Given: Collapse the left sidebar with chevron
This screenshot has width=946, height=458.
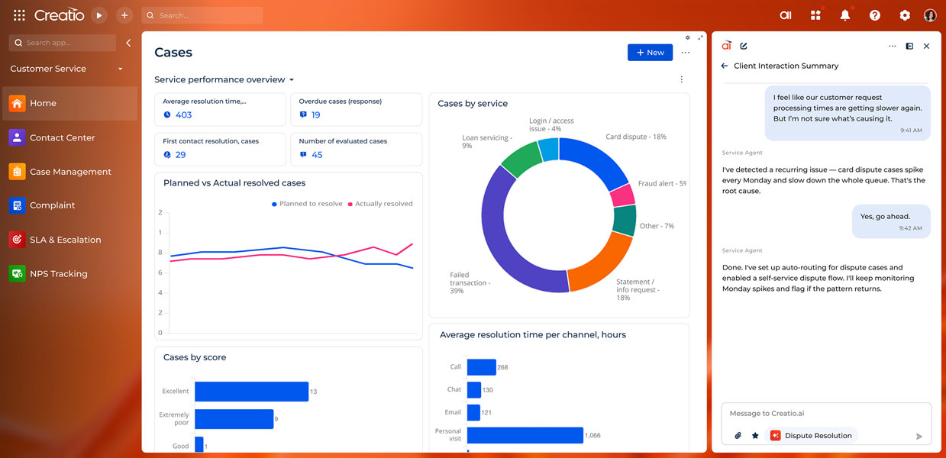Looking at the screenshot, I should pyautogui.click(x=128, y=43).
